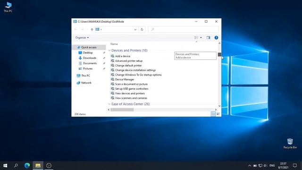Minimize the GodMode window

pos(196,22)
